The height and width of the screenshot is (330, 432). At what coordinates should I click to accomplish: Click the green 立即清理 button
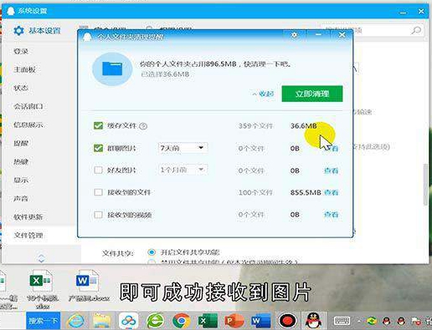312,94
